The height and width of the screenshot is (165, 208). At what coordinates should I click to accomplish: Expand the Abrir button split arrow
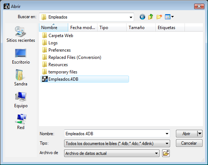(200, 133)
